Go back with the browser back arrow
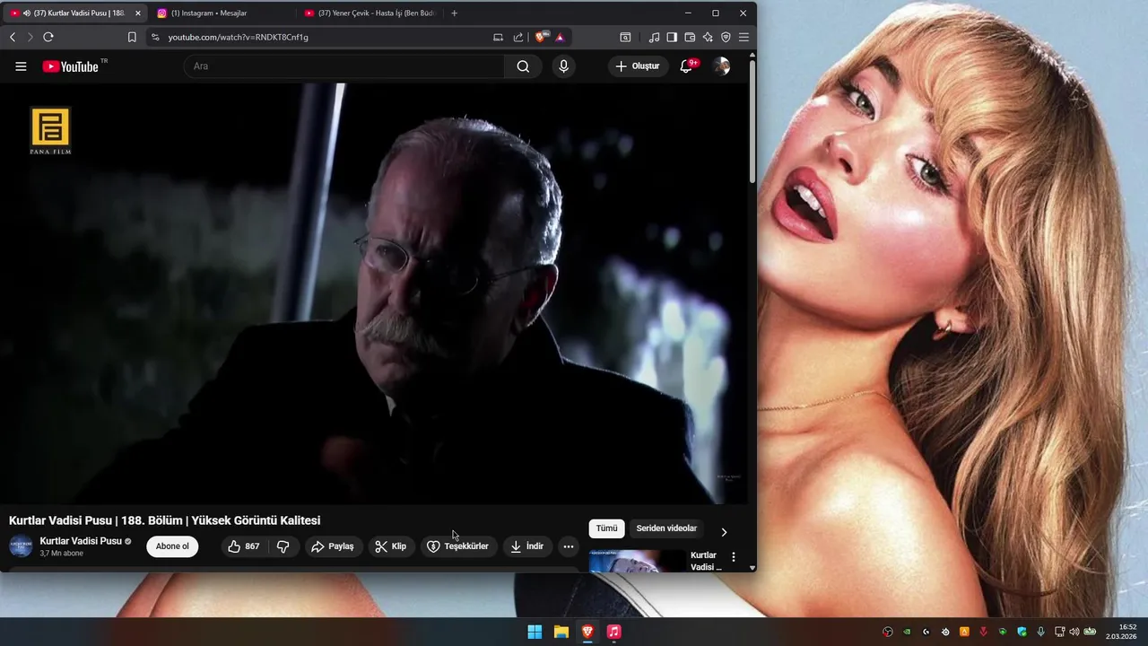The height and width of the screenshot is (646, 1148). (13, 37)
